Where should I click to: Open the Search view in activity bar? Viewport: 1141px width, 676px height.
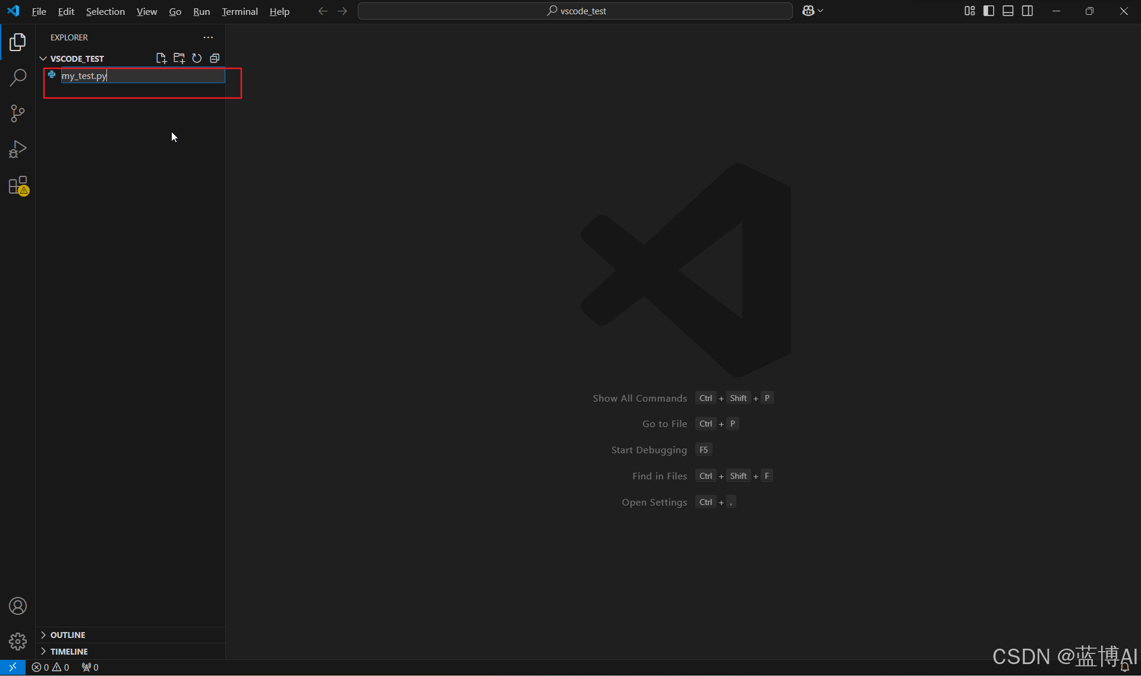pyautogui.click(x=18, y=77)
